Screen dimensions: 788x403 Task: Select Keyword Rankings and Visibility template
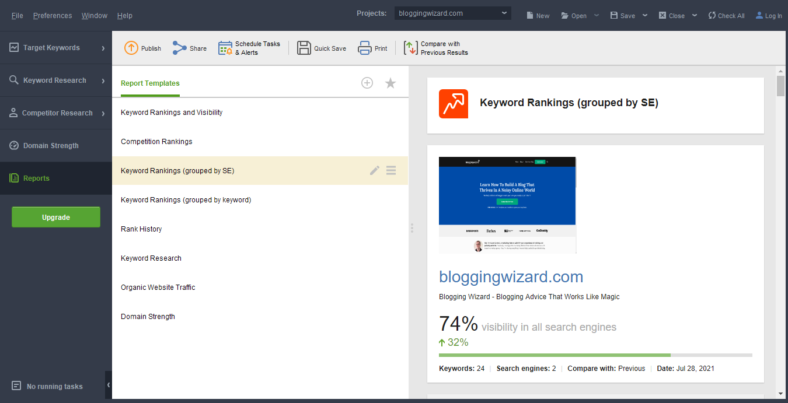(260, 113)
